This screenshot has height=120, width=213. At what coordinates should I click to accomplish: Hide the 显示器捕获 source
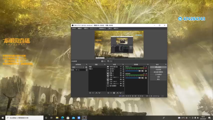click(x=121, y=86)
